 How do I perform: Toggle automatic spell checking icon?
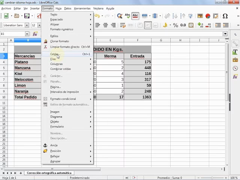click(135, 16)
